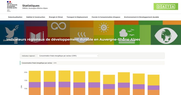
Task: Click the gavel icon under the dove
Action: tap(11, 40)
